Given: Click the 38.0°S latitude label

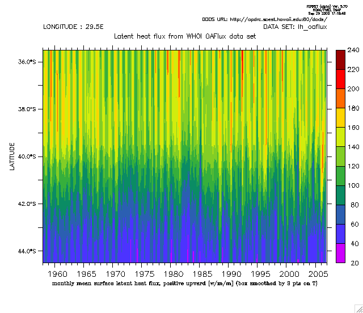Looking at the screenshot, I should 27,109.
